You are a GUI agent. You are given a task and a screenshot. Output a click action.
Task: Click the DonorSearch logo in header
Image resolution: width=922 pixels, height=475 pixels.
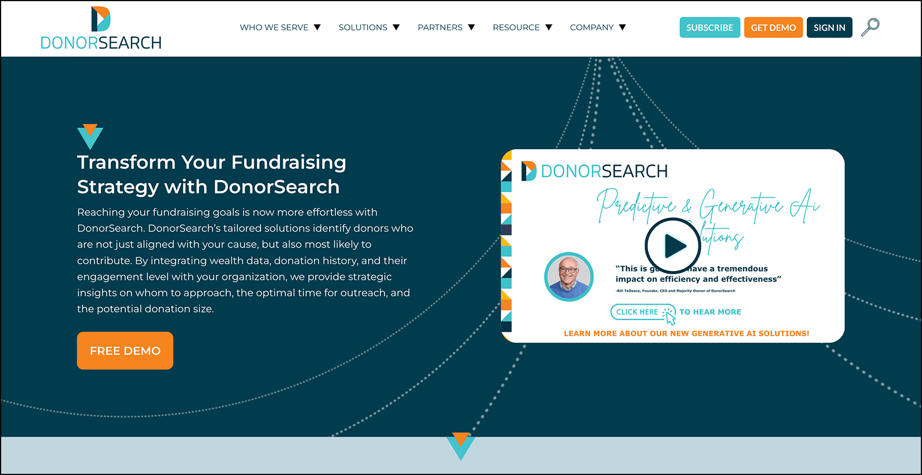coord(101,28)
